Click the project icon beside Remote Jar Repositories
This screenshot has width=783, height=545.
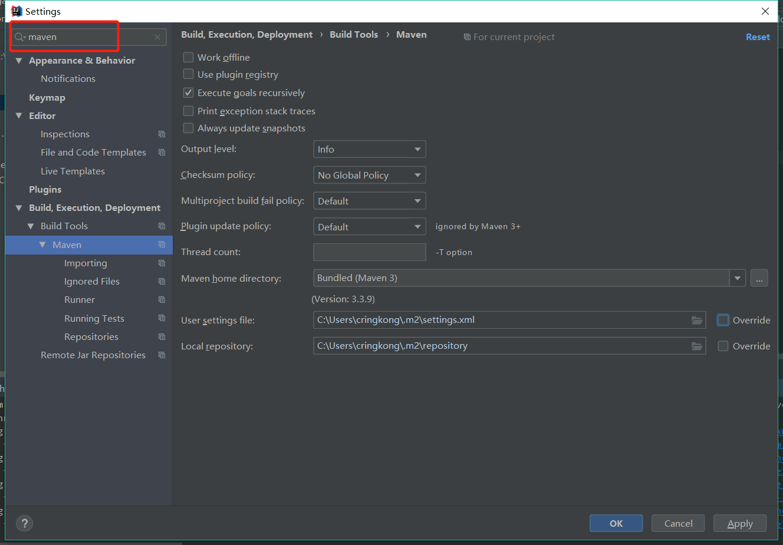tap(162, 355)
